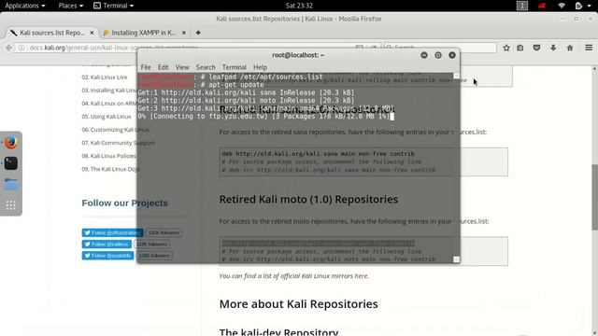The width and height of the screenshot is (598, 336).
Task: Show applications grid in the dock
Action: click(x=11, y=205)
